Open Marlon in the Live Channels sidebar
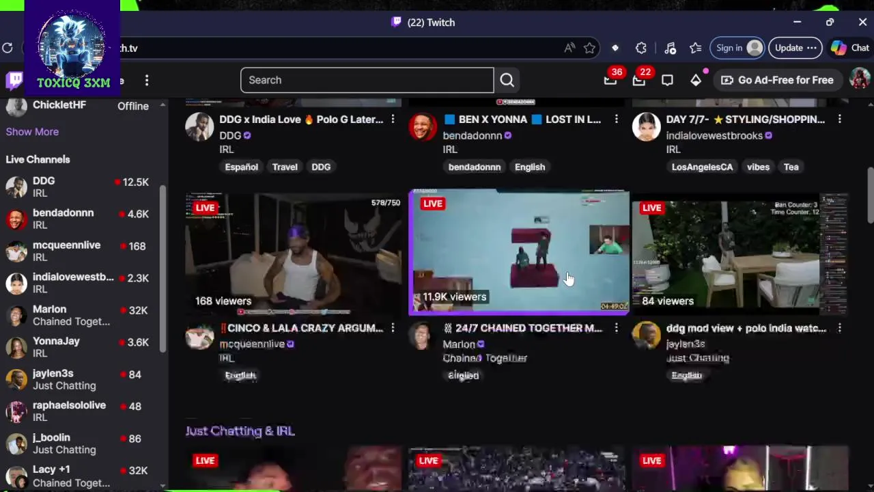The image size is (874, 492). tap(80, 315)
